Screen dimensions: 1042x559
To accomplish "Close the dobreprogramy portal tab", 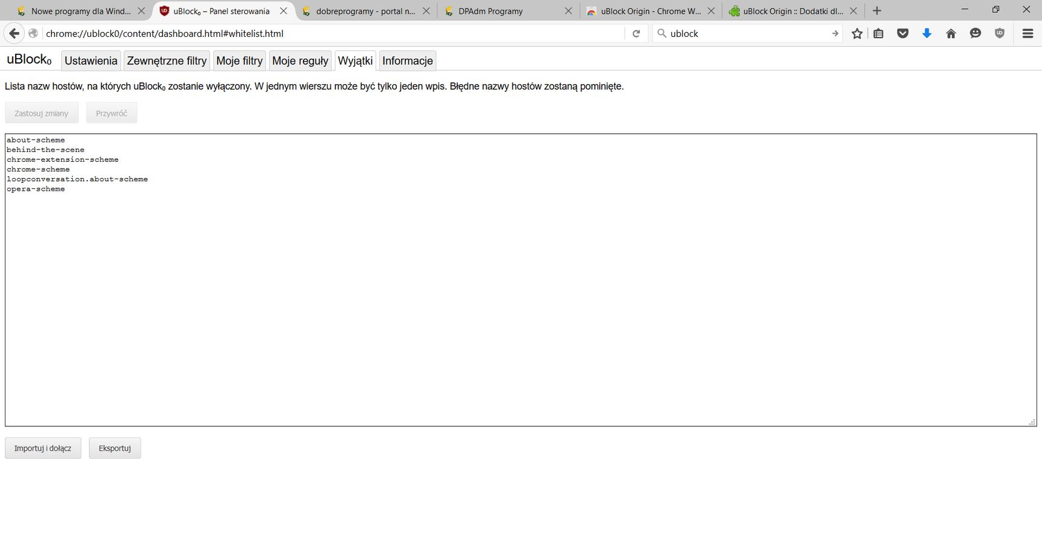I will (x=426, y=11).
